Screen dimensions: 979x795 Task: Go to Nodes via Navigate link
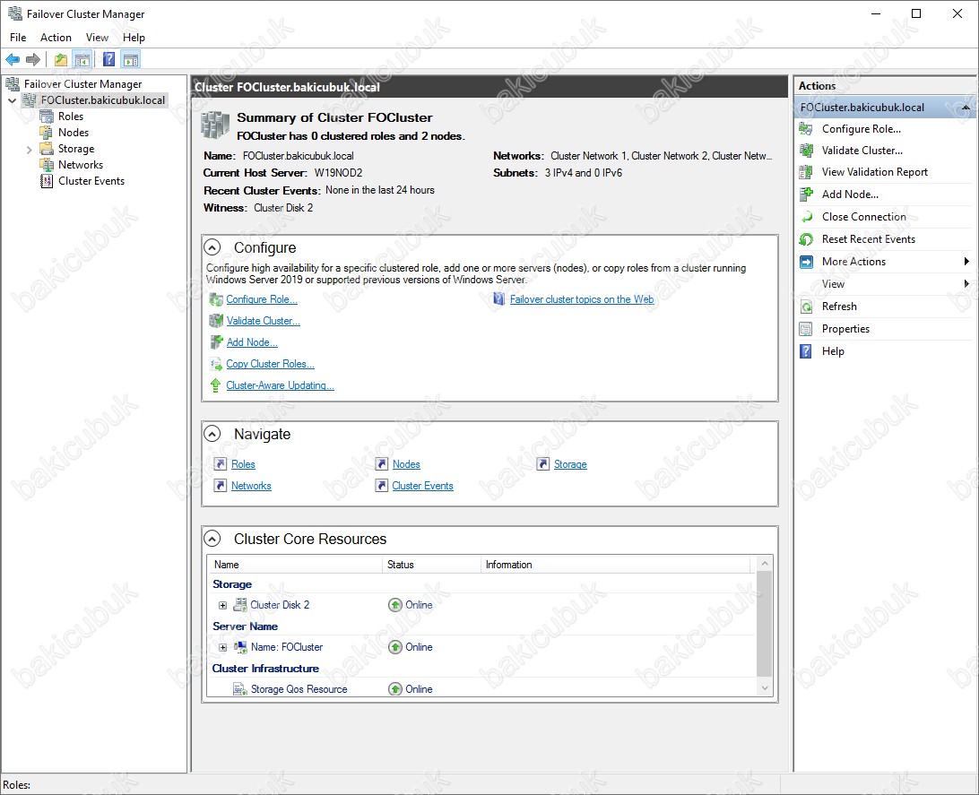click(x=406, y=464)
